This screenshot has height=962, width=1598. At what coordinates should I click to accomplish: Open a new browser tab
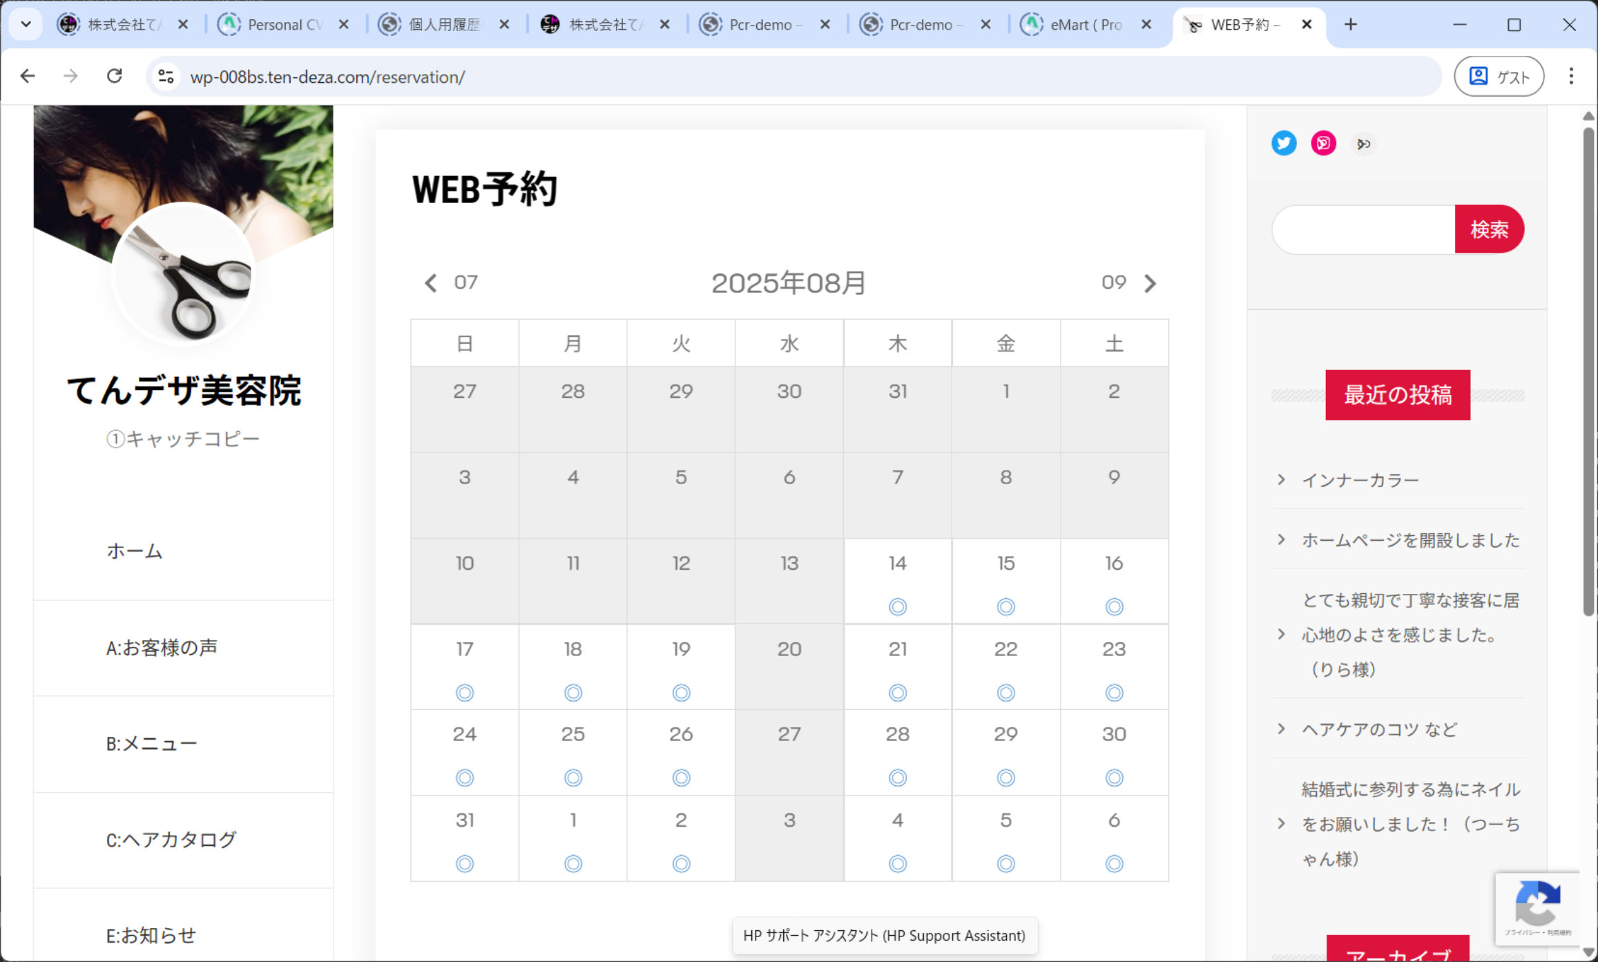pos(1351,25)
